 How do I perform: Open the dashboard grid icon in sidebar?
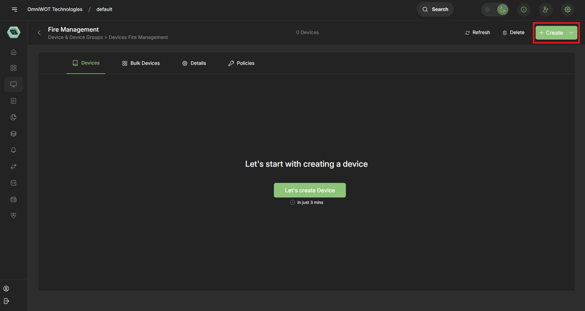point(13,68)
